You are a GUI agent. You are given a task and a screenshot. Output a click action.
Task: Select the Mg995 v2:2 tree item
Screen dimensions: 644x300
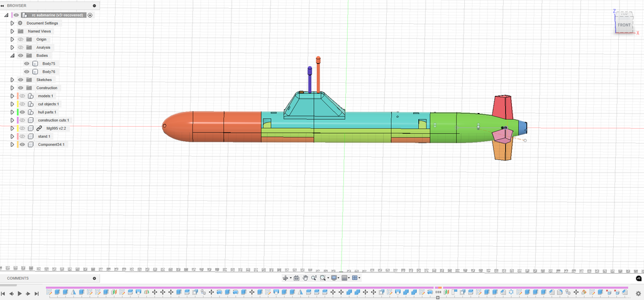coord(56,128)
